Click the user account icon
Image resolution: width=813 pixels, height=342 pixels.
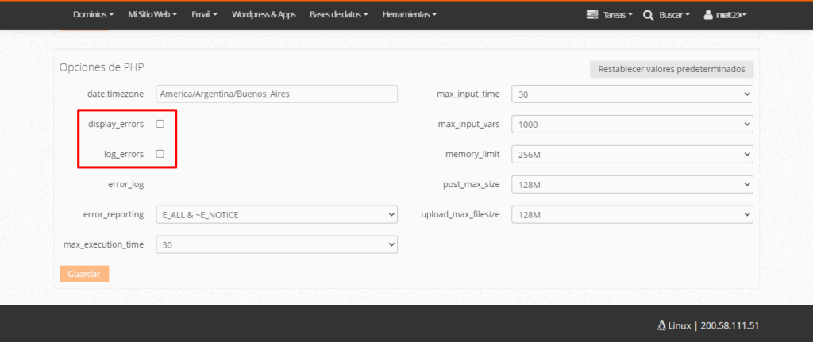tap(708, 15)
